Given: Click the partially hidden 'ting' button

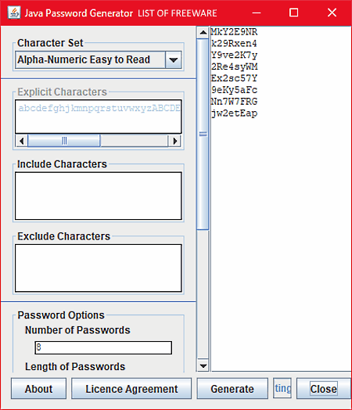Looking at the screenshot, I should pyautogui.click(x=282, y=388).
